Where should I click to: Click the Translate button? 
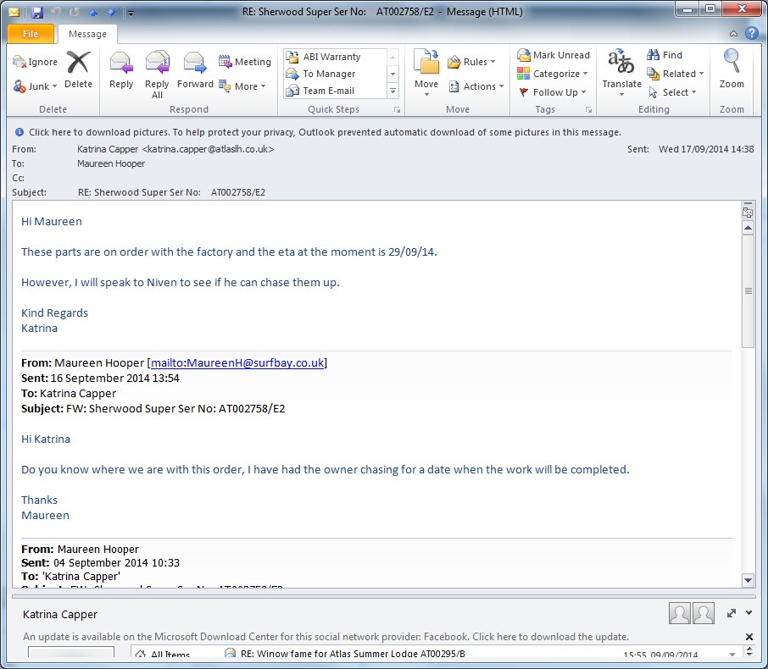[621, 73]
